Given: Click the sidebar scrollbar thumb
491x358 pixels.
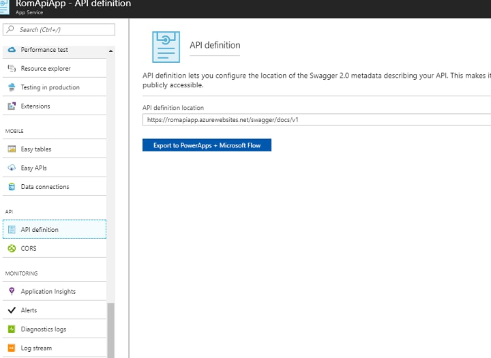Looking at the screenshot, I should pyautogui.click(x=111, y=331).
